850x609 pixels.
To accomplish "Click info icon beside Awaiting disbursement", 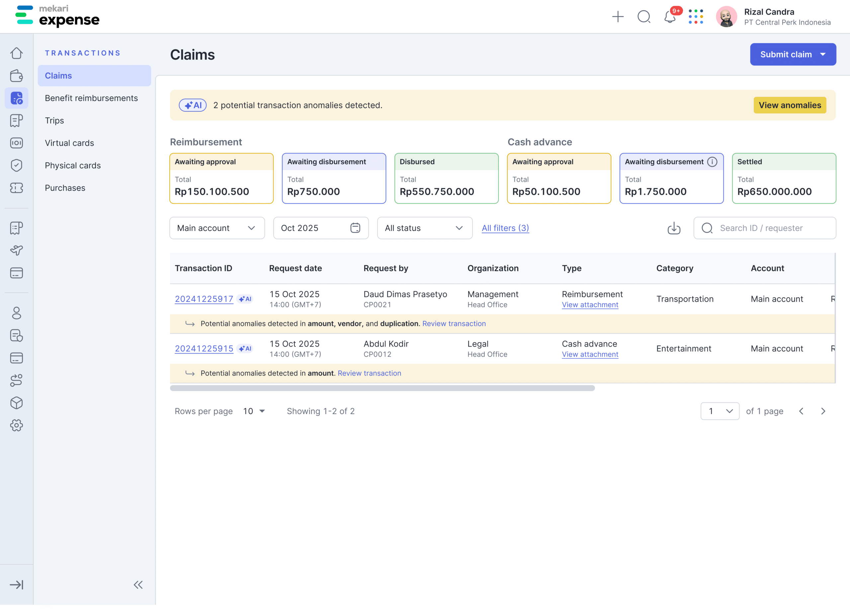I will pyautogui.click(x=712, y=161).
